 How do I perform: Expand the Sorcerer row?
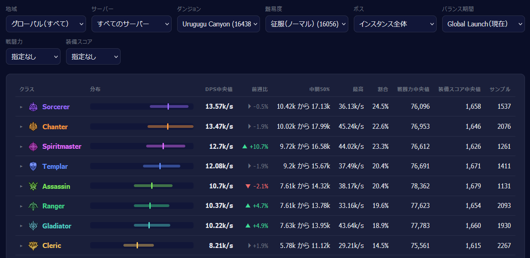coord(21,107)
